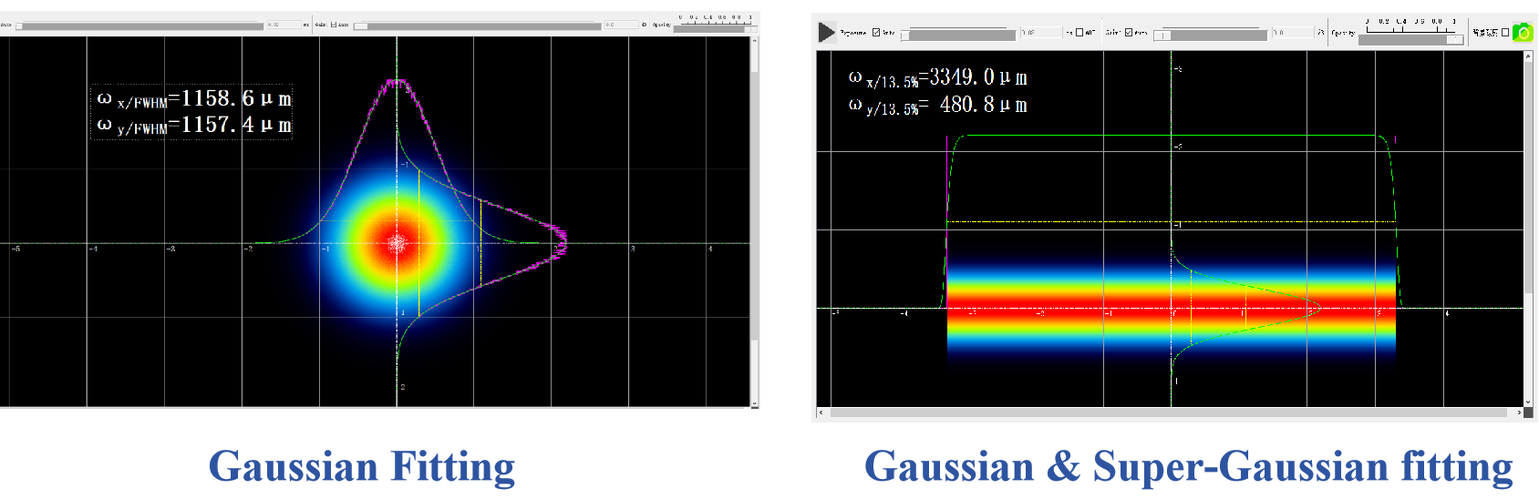Click the play button in the right panel toolbar

click(826, 33)
